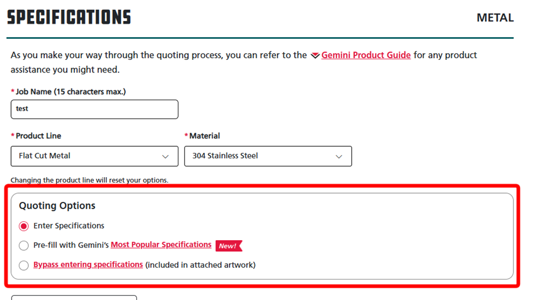Click the red New! badge
Viewport: 539px width, 300px height.
(x=229, y=246)
